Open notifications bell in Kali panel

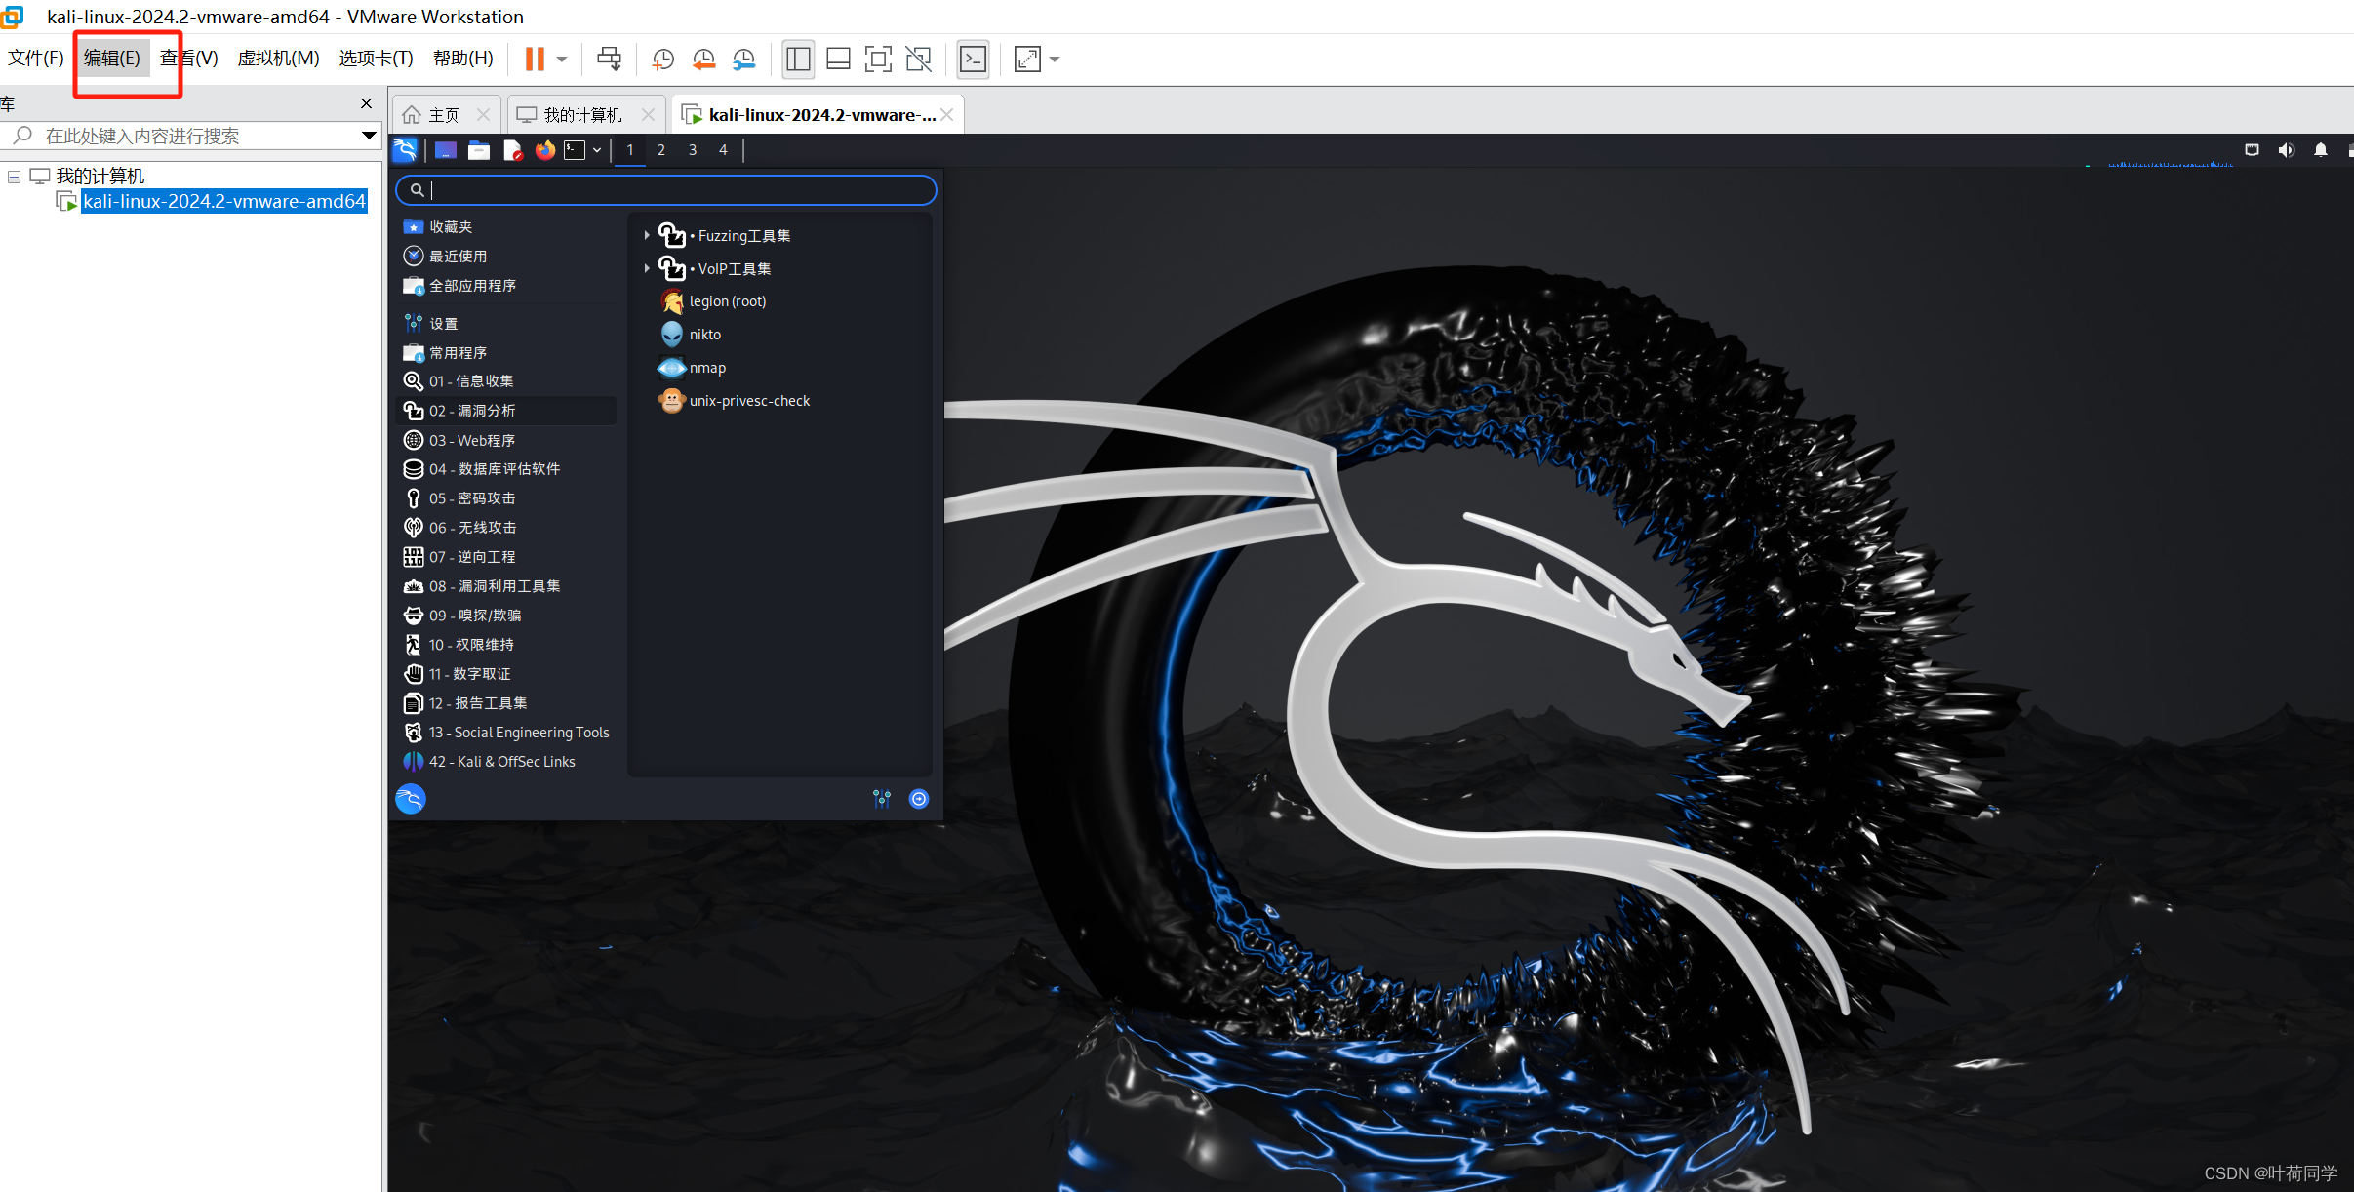tap(2321, 150)
